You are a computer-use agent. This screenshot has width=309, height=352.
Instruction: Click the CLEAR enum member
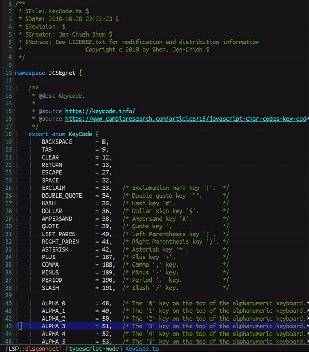[50, 157]
